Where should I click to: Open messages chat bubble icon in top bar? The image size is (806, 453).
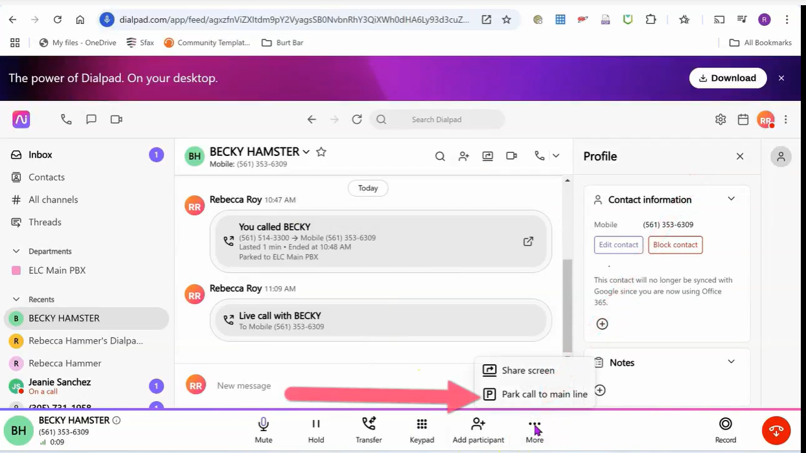[x=91, y=119]
